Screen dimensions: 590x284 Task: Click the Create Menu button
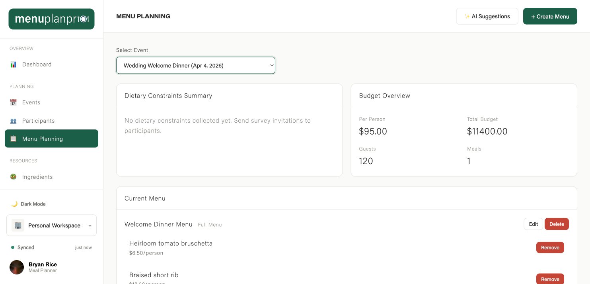pyautogui.click(x=550, y=16)
